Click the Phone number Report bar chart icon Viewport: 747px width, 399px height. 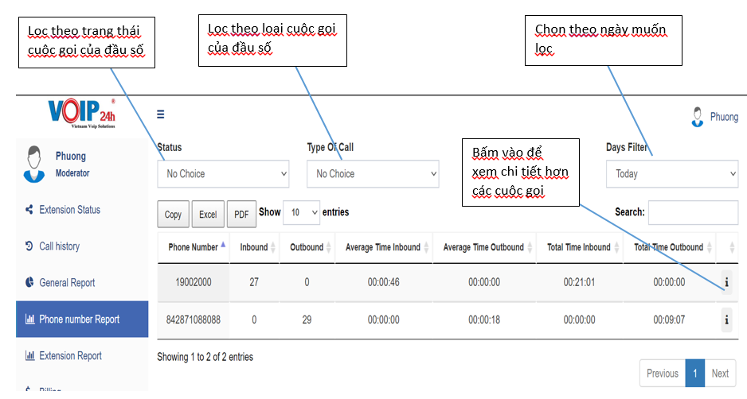[x=29, y=319]
